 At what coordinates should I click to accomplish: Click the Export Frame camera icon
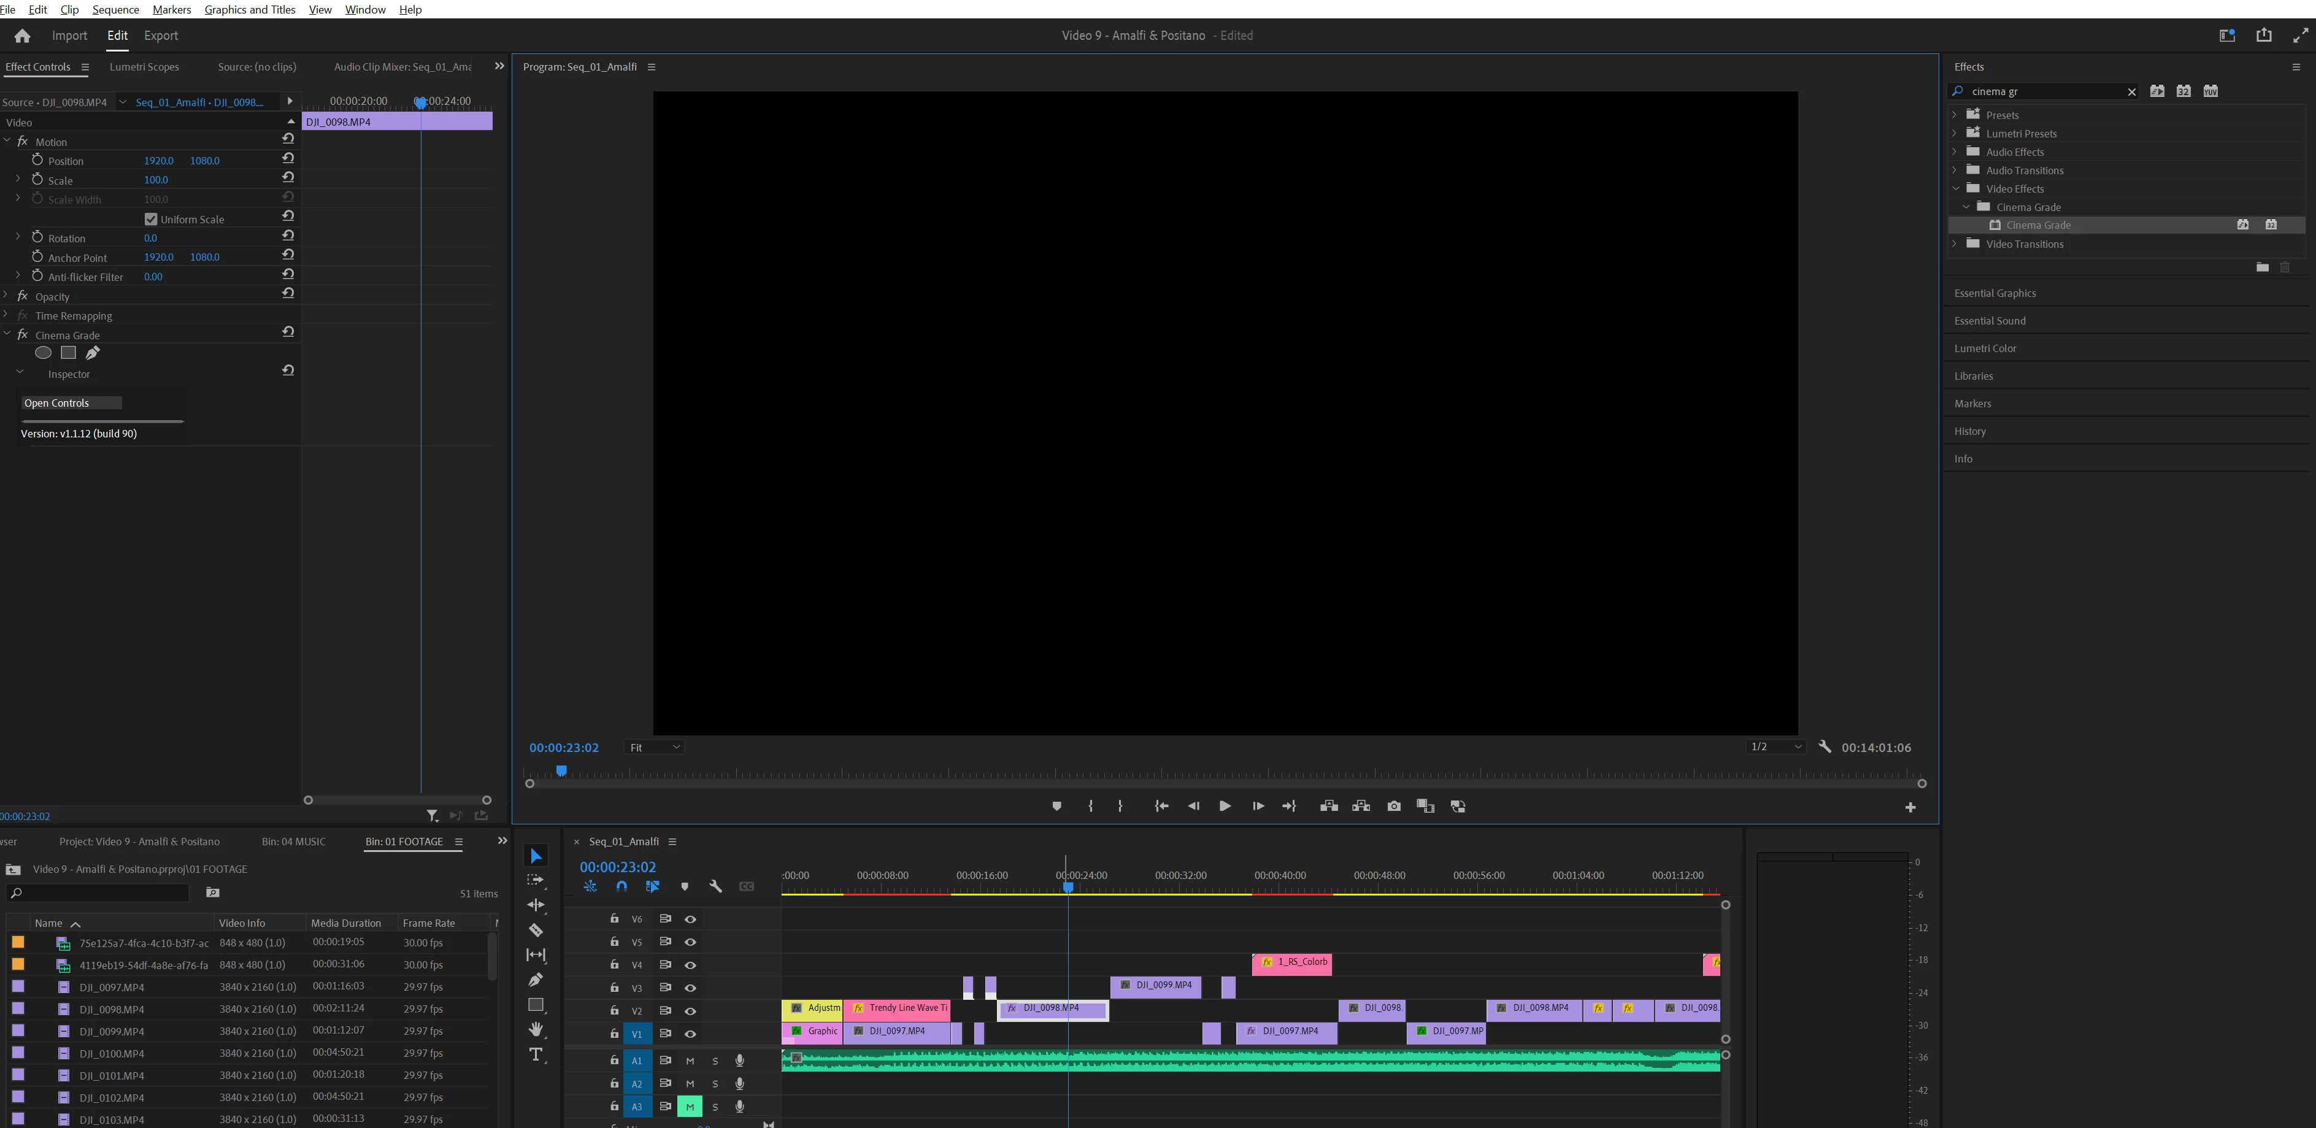pyautogui.click(x=1393, y=806)
